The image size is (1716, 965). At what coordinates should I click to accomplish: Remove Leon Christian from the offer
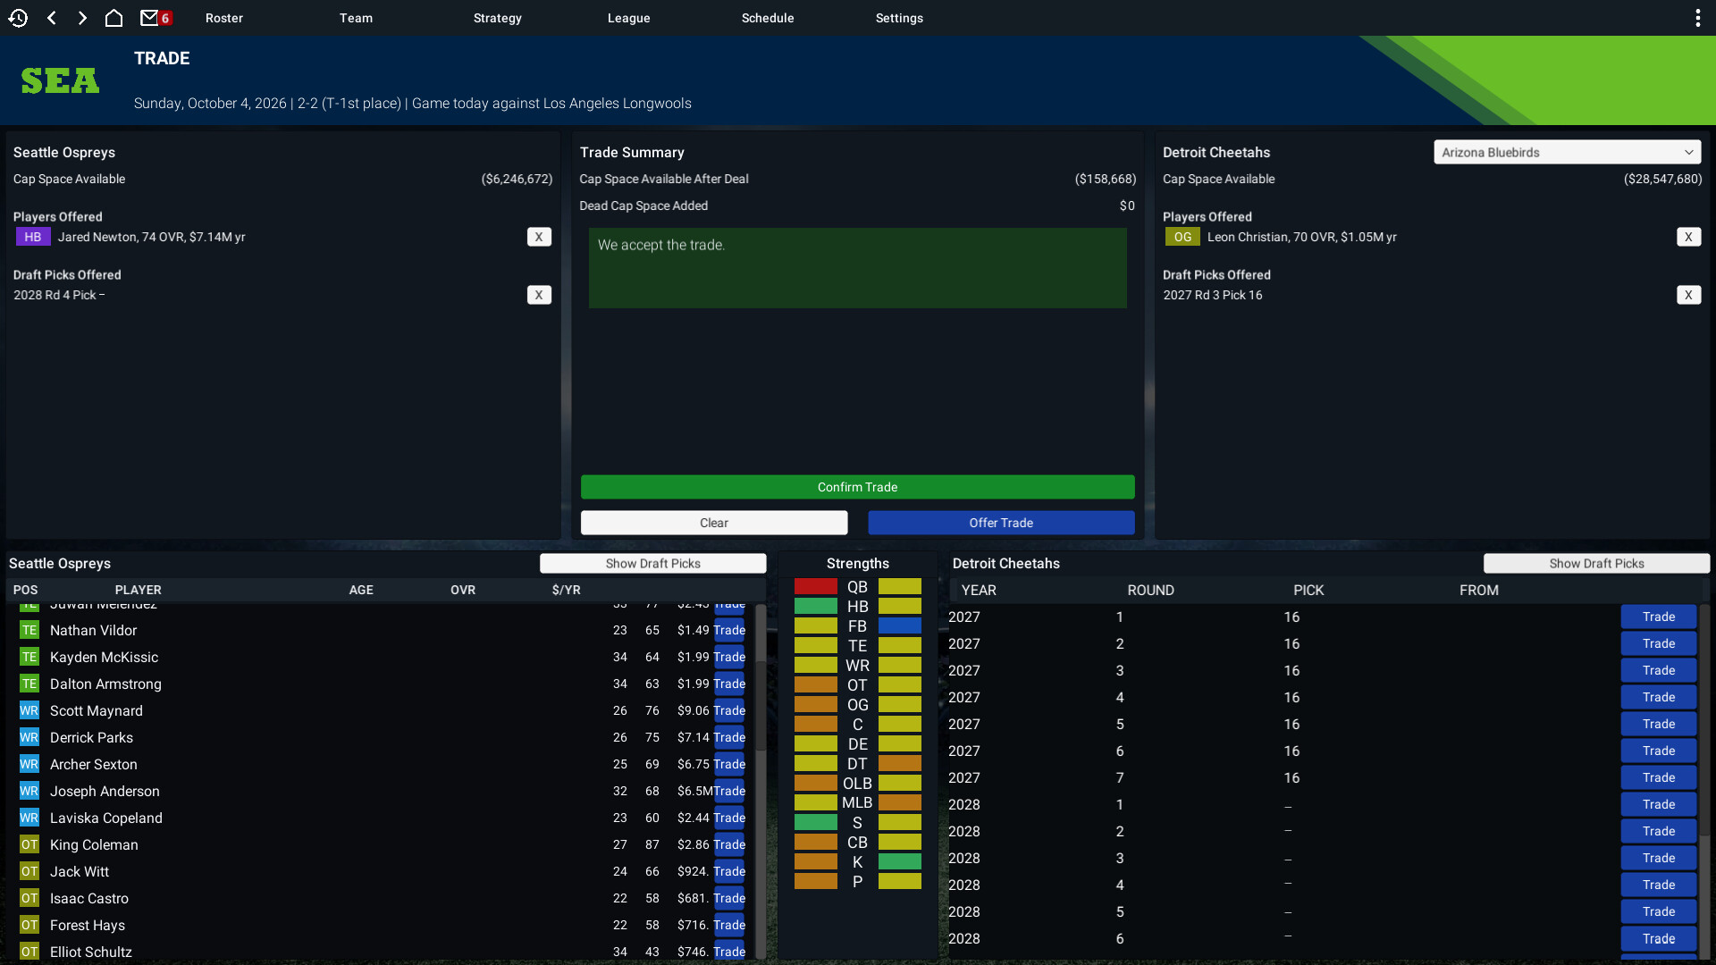tap(1688, 237)
